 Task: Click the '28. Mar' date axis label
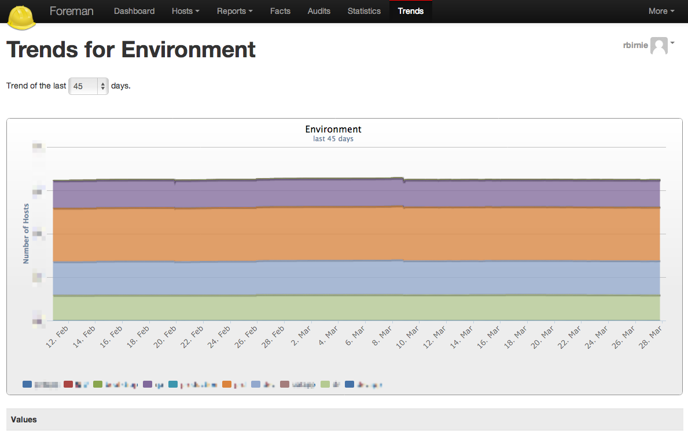click(x=650, y=337)
